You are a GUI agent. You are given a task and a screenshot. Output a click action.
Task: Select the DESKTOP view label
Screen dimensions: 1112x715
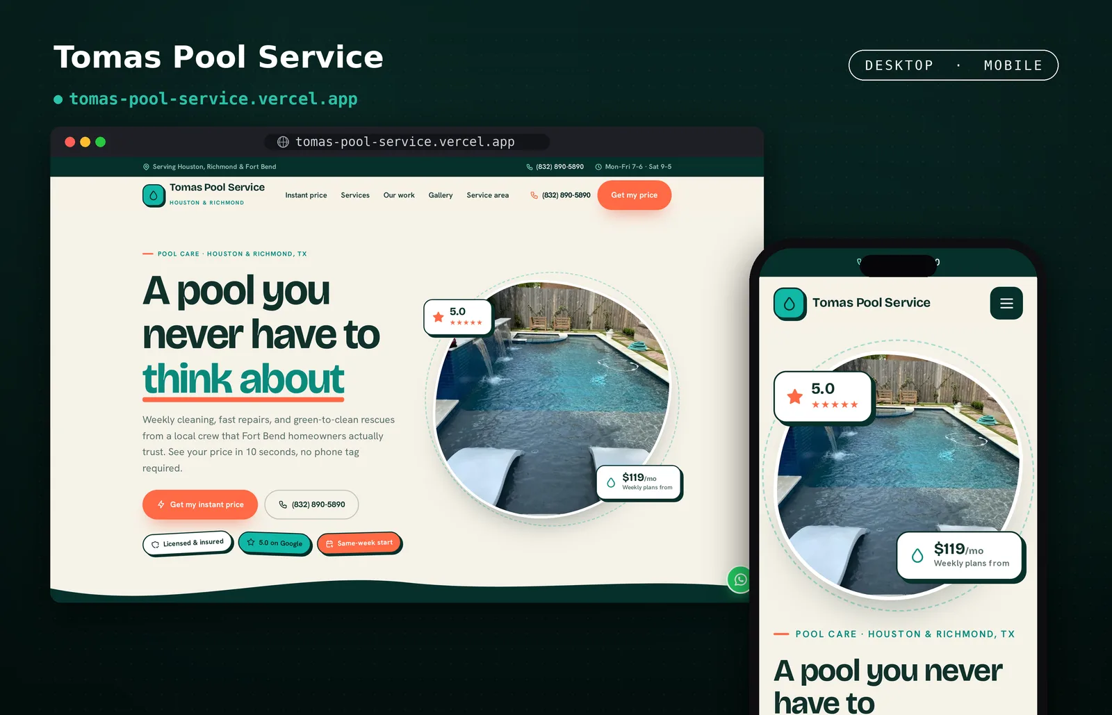pyautogui.click(x=899, y=65)
